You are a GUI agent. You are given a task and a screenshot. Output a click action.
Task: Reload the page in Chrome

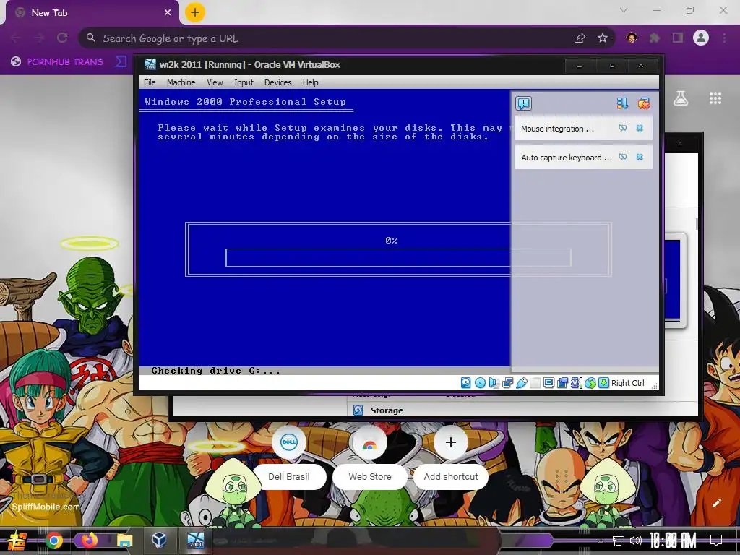click(62, 38)
